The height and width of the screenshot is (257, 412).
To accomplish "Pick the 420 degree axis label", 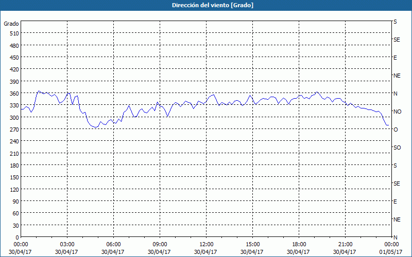I will (14, 70).
